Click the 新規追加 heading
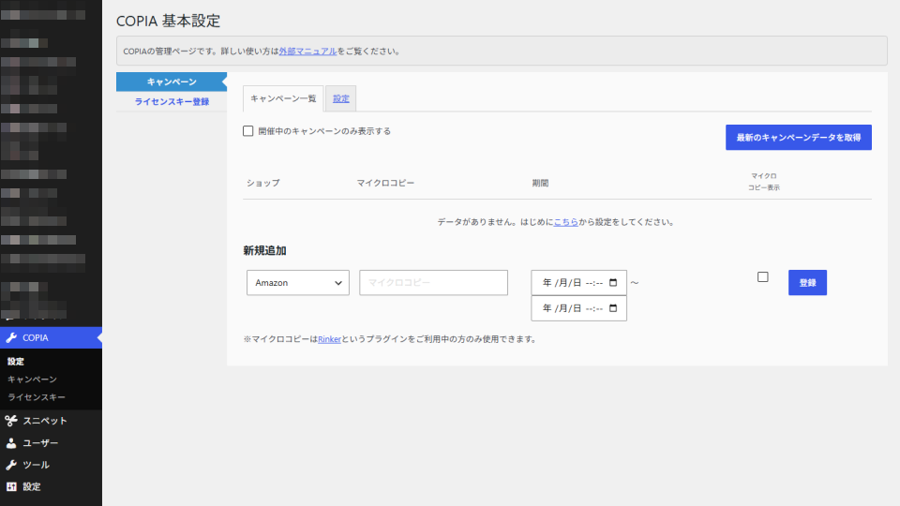 (x=264, y=251)
